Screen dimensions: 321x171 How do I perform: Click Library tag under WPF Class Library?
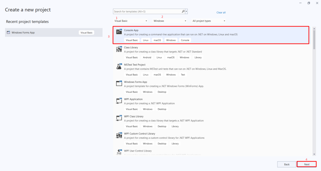[175, 126]
